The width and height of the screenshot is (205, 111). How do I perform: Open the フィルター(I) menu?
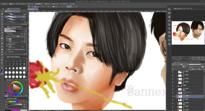pos(55,4)
